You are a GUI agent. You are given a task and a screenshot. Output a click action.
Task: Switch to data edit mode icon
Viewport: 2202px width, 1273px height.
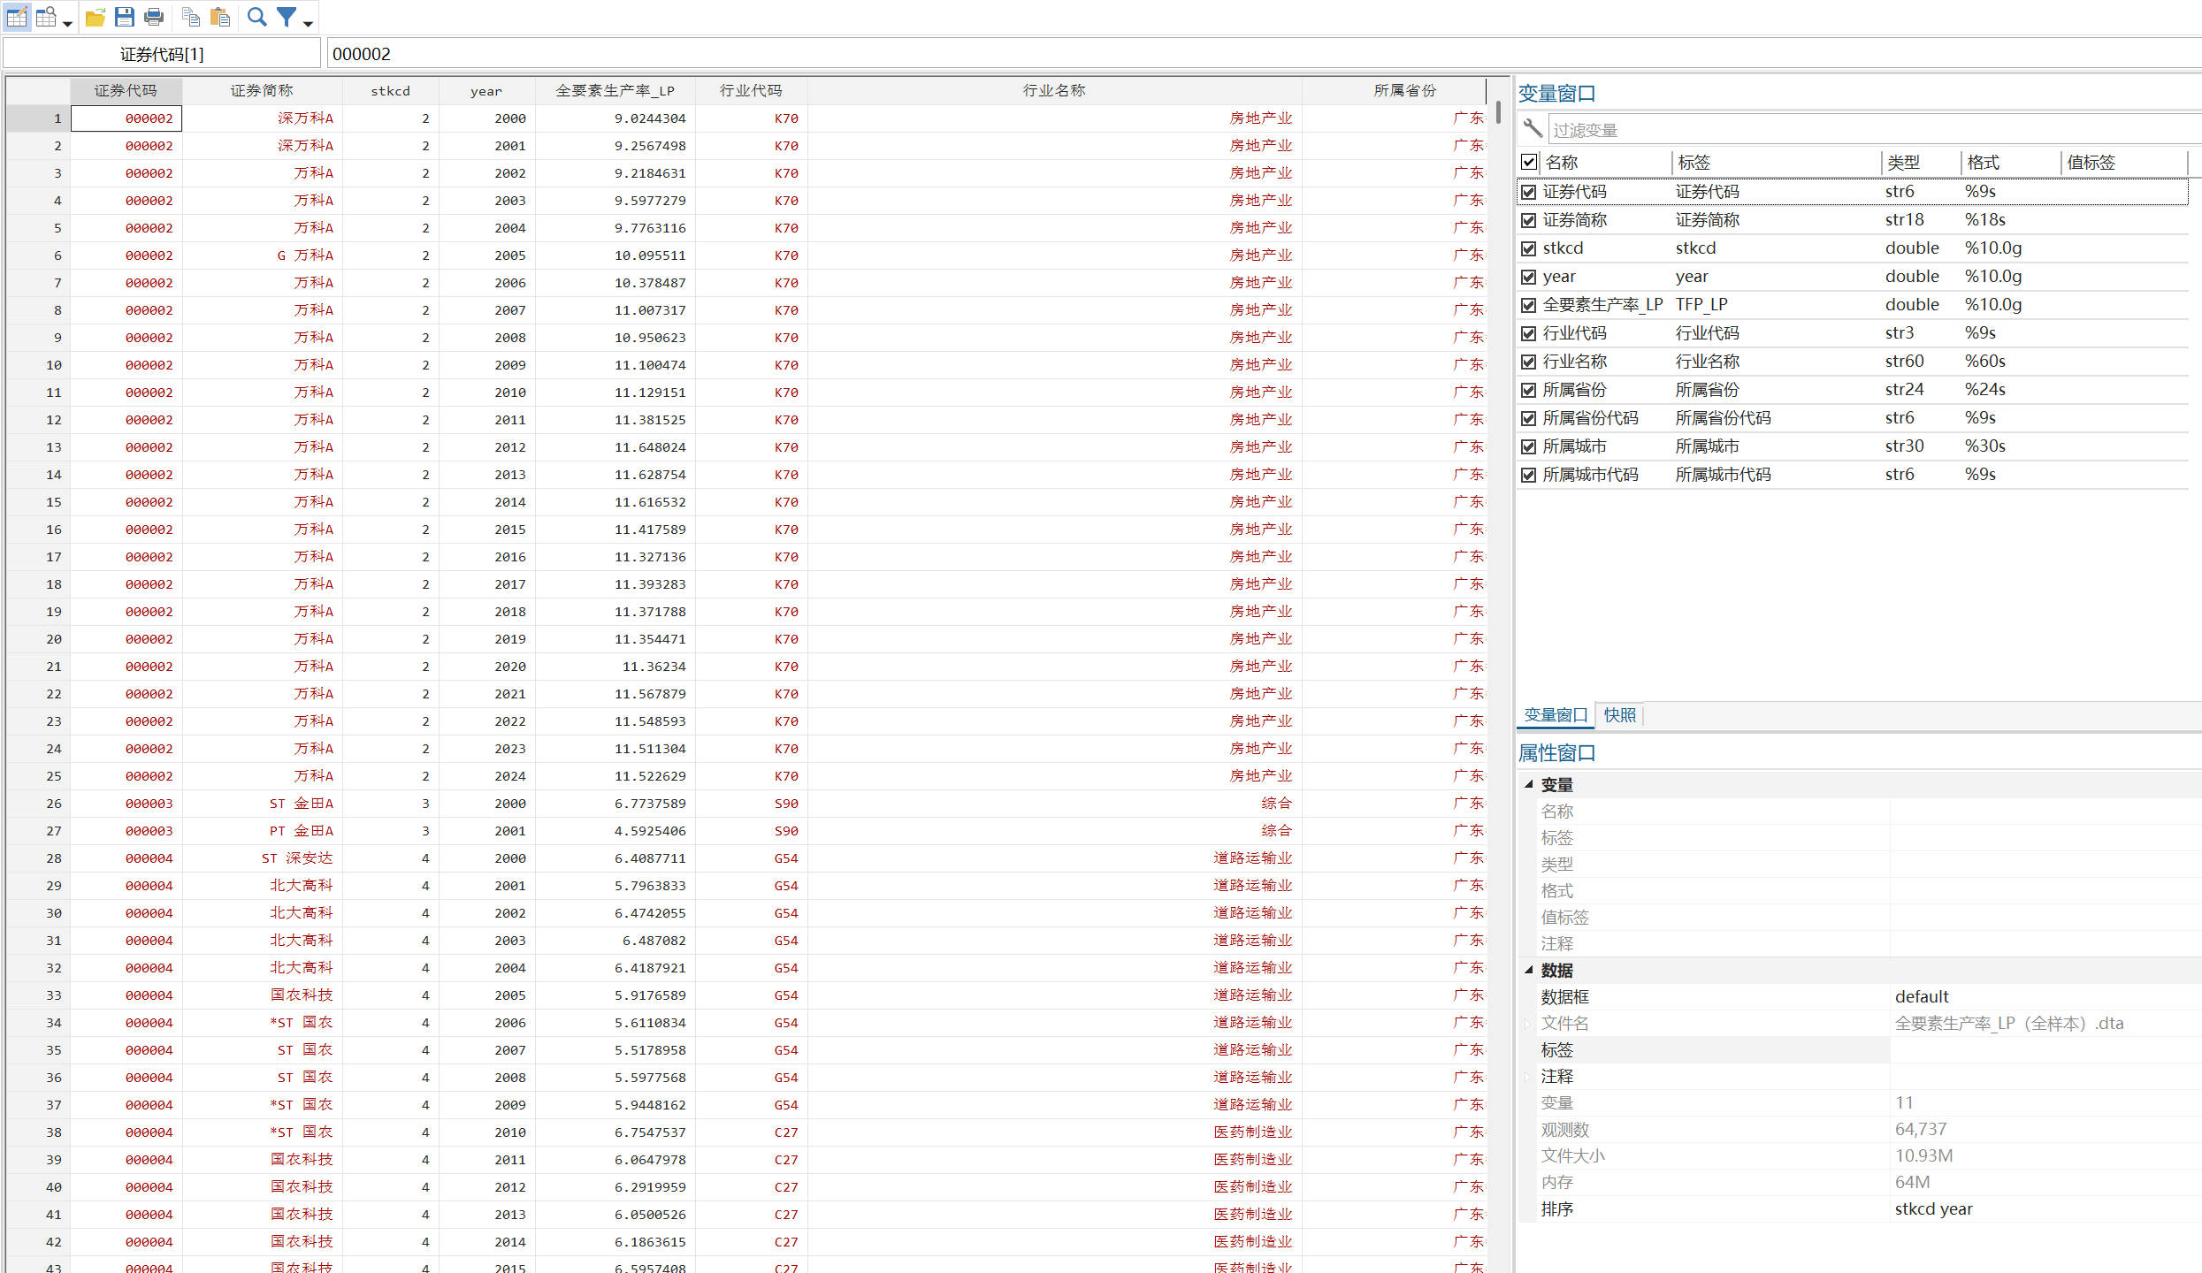tap(17, 17)
